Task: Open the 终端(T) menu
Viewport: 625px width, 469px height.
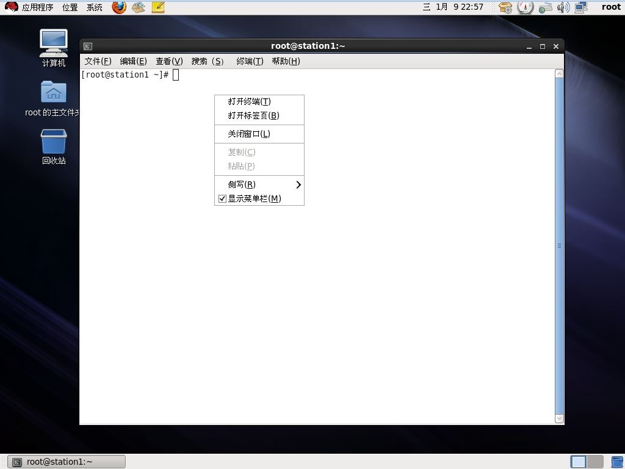Action: 250,61
